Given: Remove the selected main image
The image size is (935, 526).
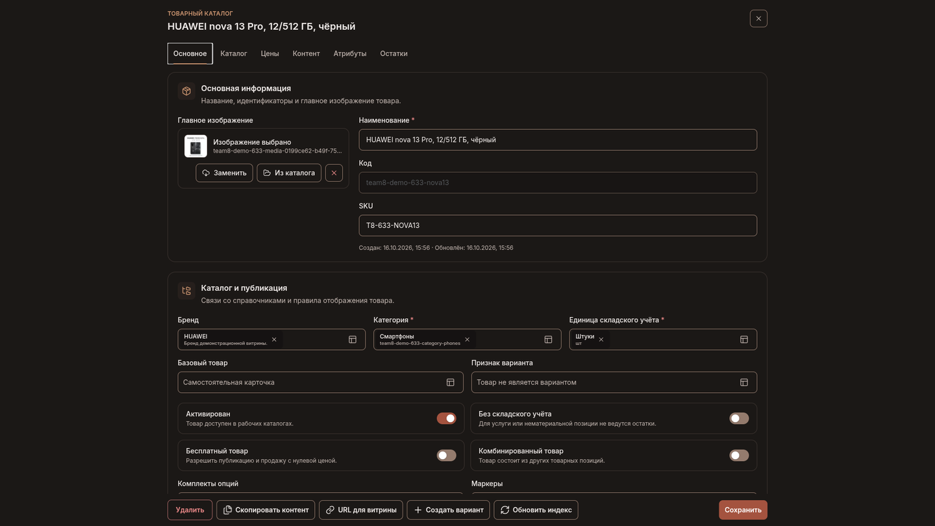Looking at the screenshot, I should pos(334,173).
